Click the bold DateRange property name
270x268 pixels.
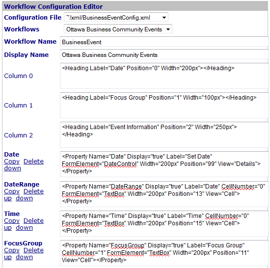(22, 185)
